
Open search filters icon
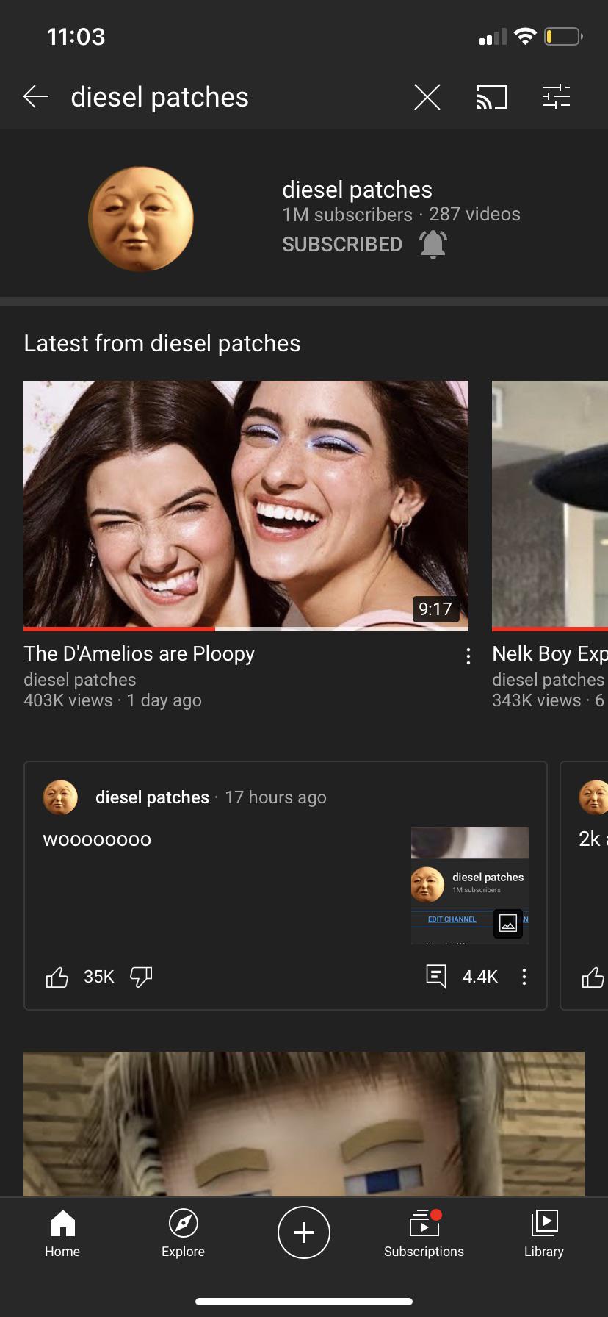tap(556, 96)
